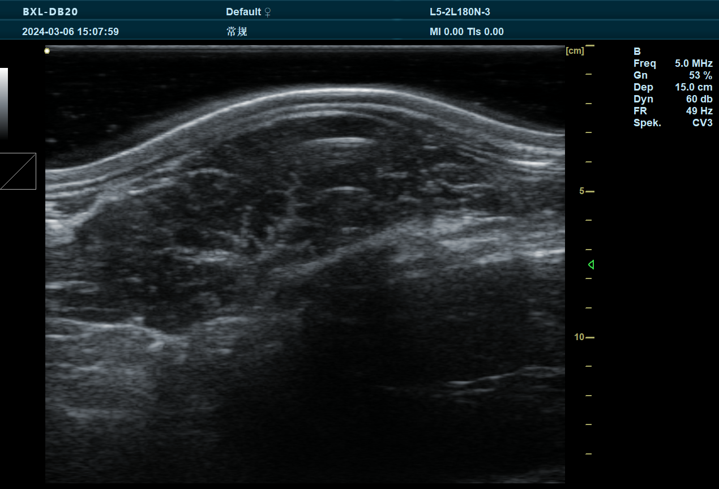Click the L5-2L180N-3 probe name
Image resolution: width=719 pixels, height=489 pixels.
point(460,12)
